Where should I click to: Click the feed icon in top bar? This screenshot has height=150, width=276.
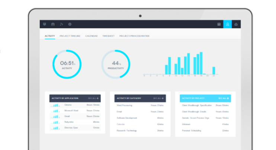[61, 24]
